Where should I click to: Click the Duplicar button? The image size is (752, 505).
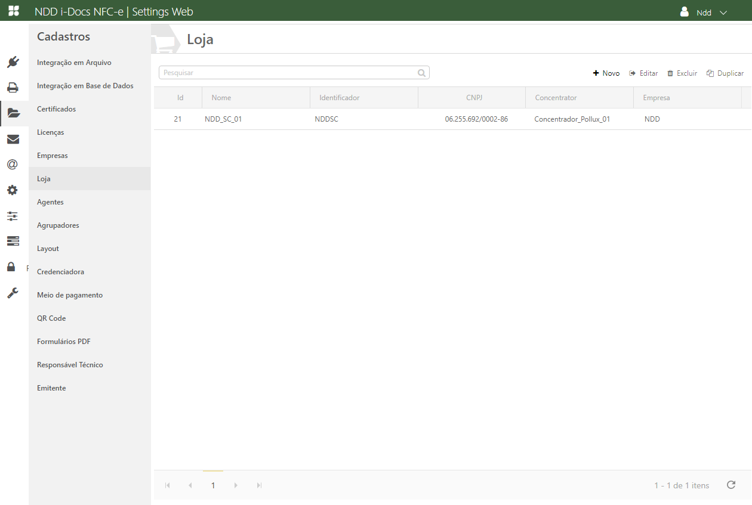725,73
